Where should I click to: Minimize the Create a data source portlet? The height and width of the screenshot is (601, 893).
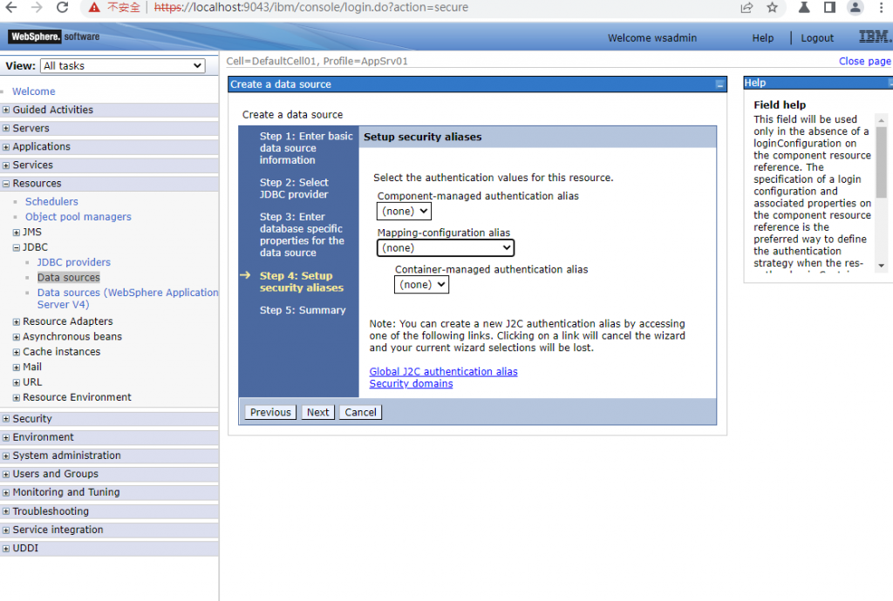719,84
